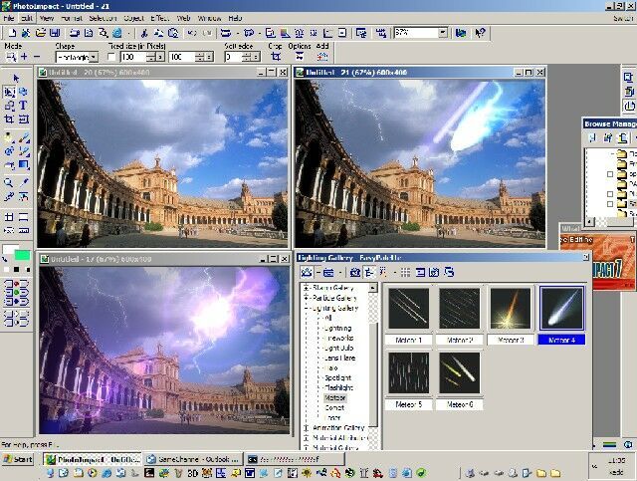Collapse the Lighting Gallery tree node
The width and height of the screenshot is (637, 481).
306,310
